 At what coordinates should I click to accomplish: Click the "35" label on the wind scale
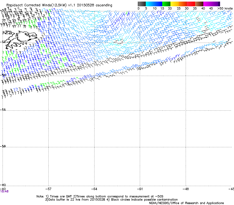tap(195, 9)
